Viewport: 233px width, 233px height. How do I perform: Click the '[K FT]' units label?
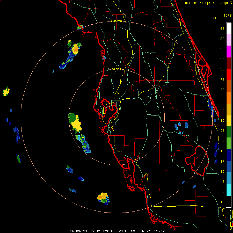tap(219, 18)
